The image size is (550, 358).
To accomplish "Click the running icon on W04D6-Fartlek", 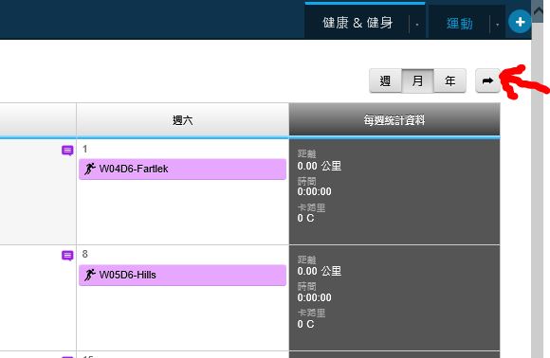I will [89, 169].
